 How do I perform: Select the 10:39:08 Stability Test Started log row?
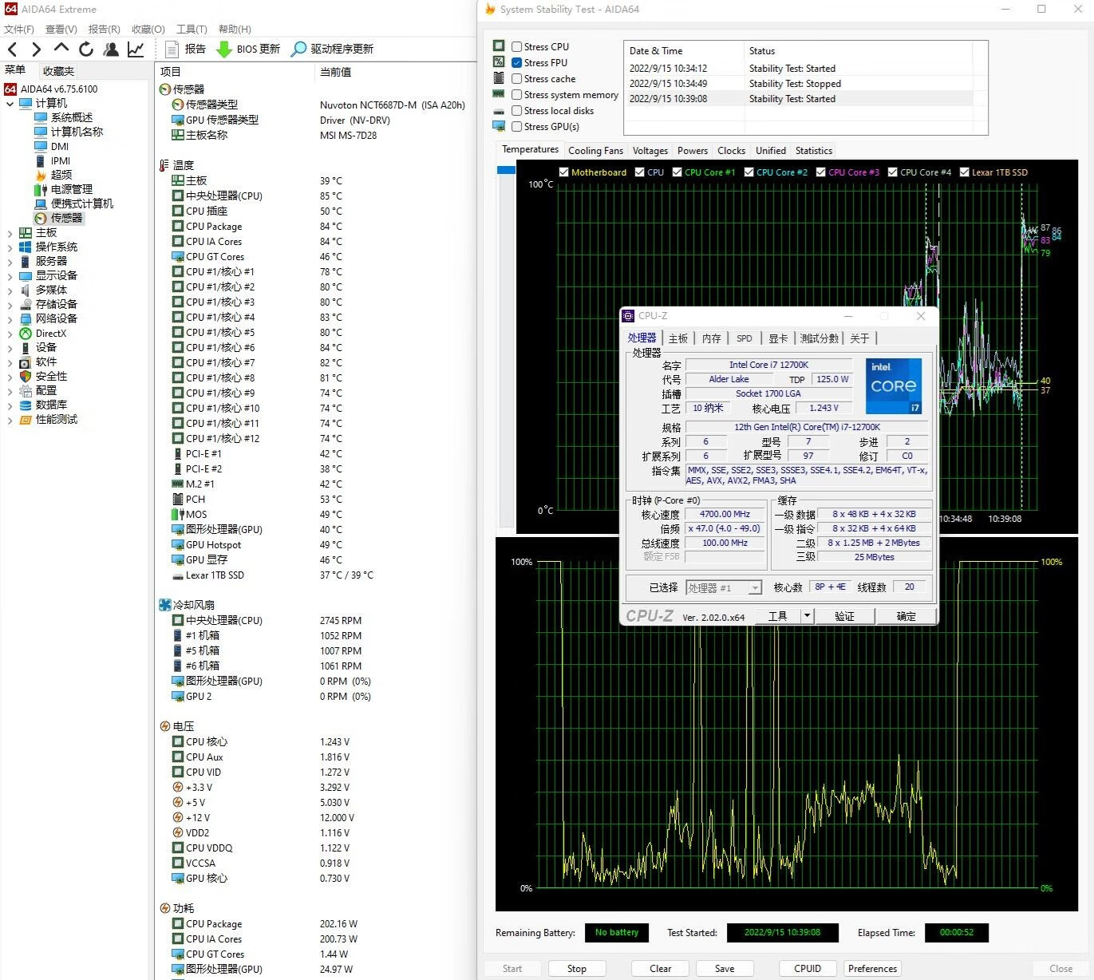tap(798, 99)
